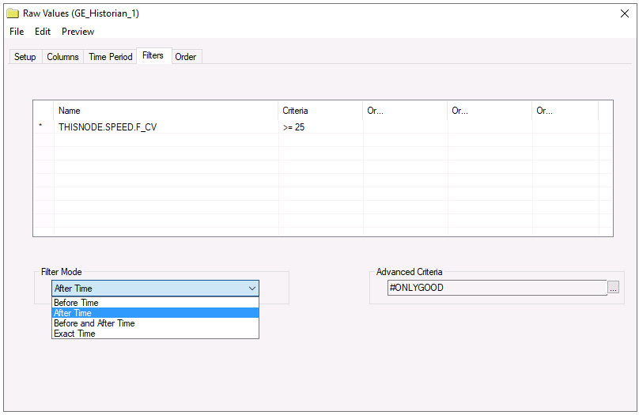Open the Preview menu
The height and width of the screenshot is (415, 639).
click(x=78, y=32)
